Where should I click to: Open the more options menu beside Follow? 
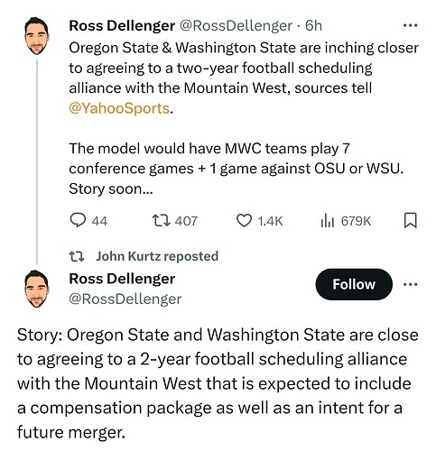(410, 284)
